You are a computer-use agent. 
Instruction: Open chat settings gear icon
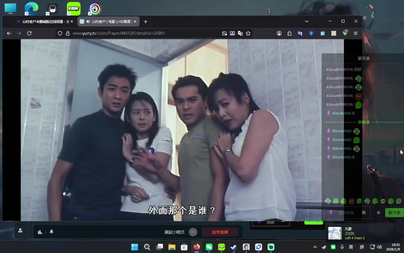(x=378, y=213)
